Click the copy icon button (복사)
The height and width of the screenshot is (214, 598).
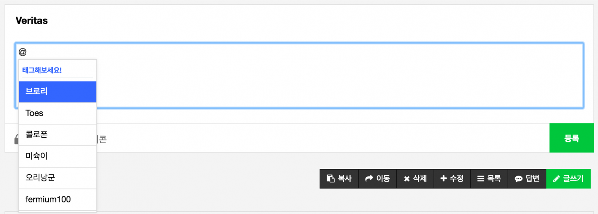tap(339, 179)
